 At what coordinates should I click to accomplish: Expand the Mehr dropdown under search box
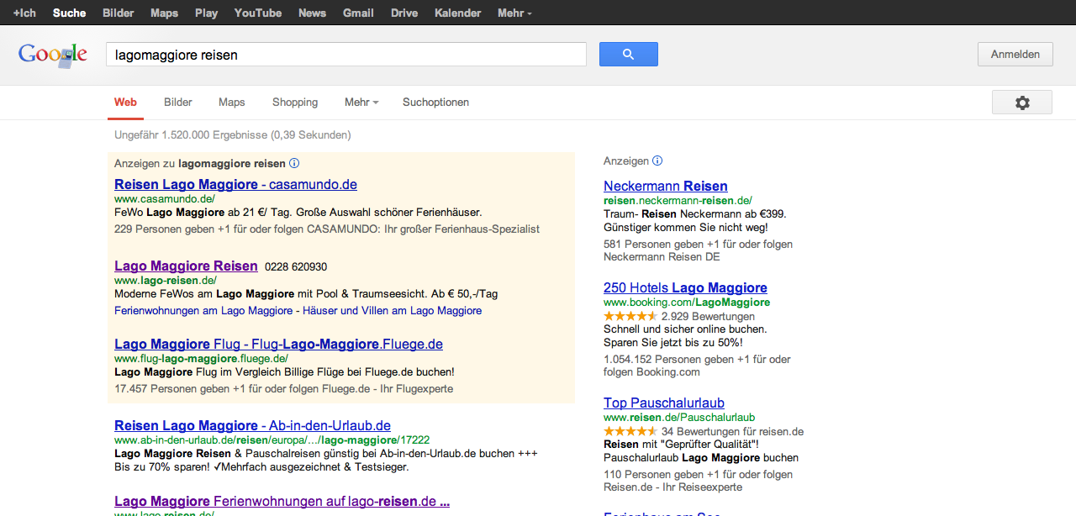[361, 103]
